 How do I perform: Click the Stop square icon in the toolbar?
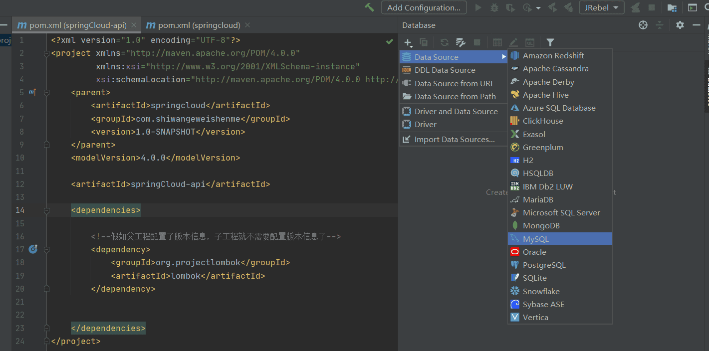(x=651, y=7)
